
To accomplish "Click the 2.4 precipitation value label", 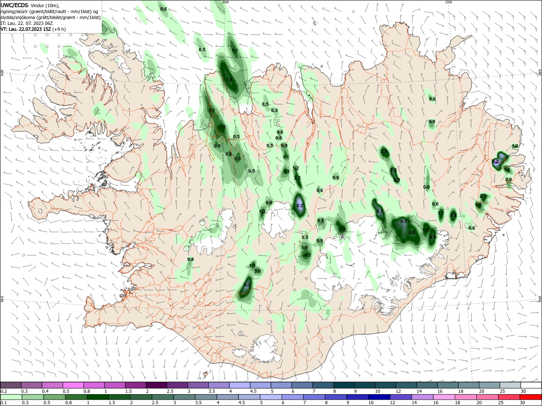I will [x=432, y=237].
